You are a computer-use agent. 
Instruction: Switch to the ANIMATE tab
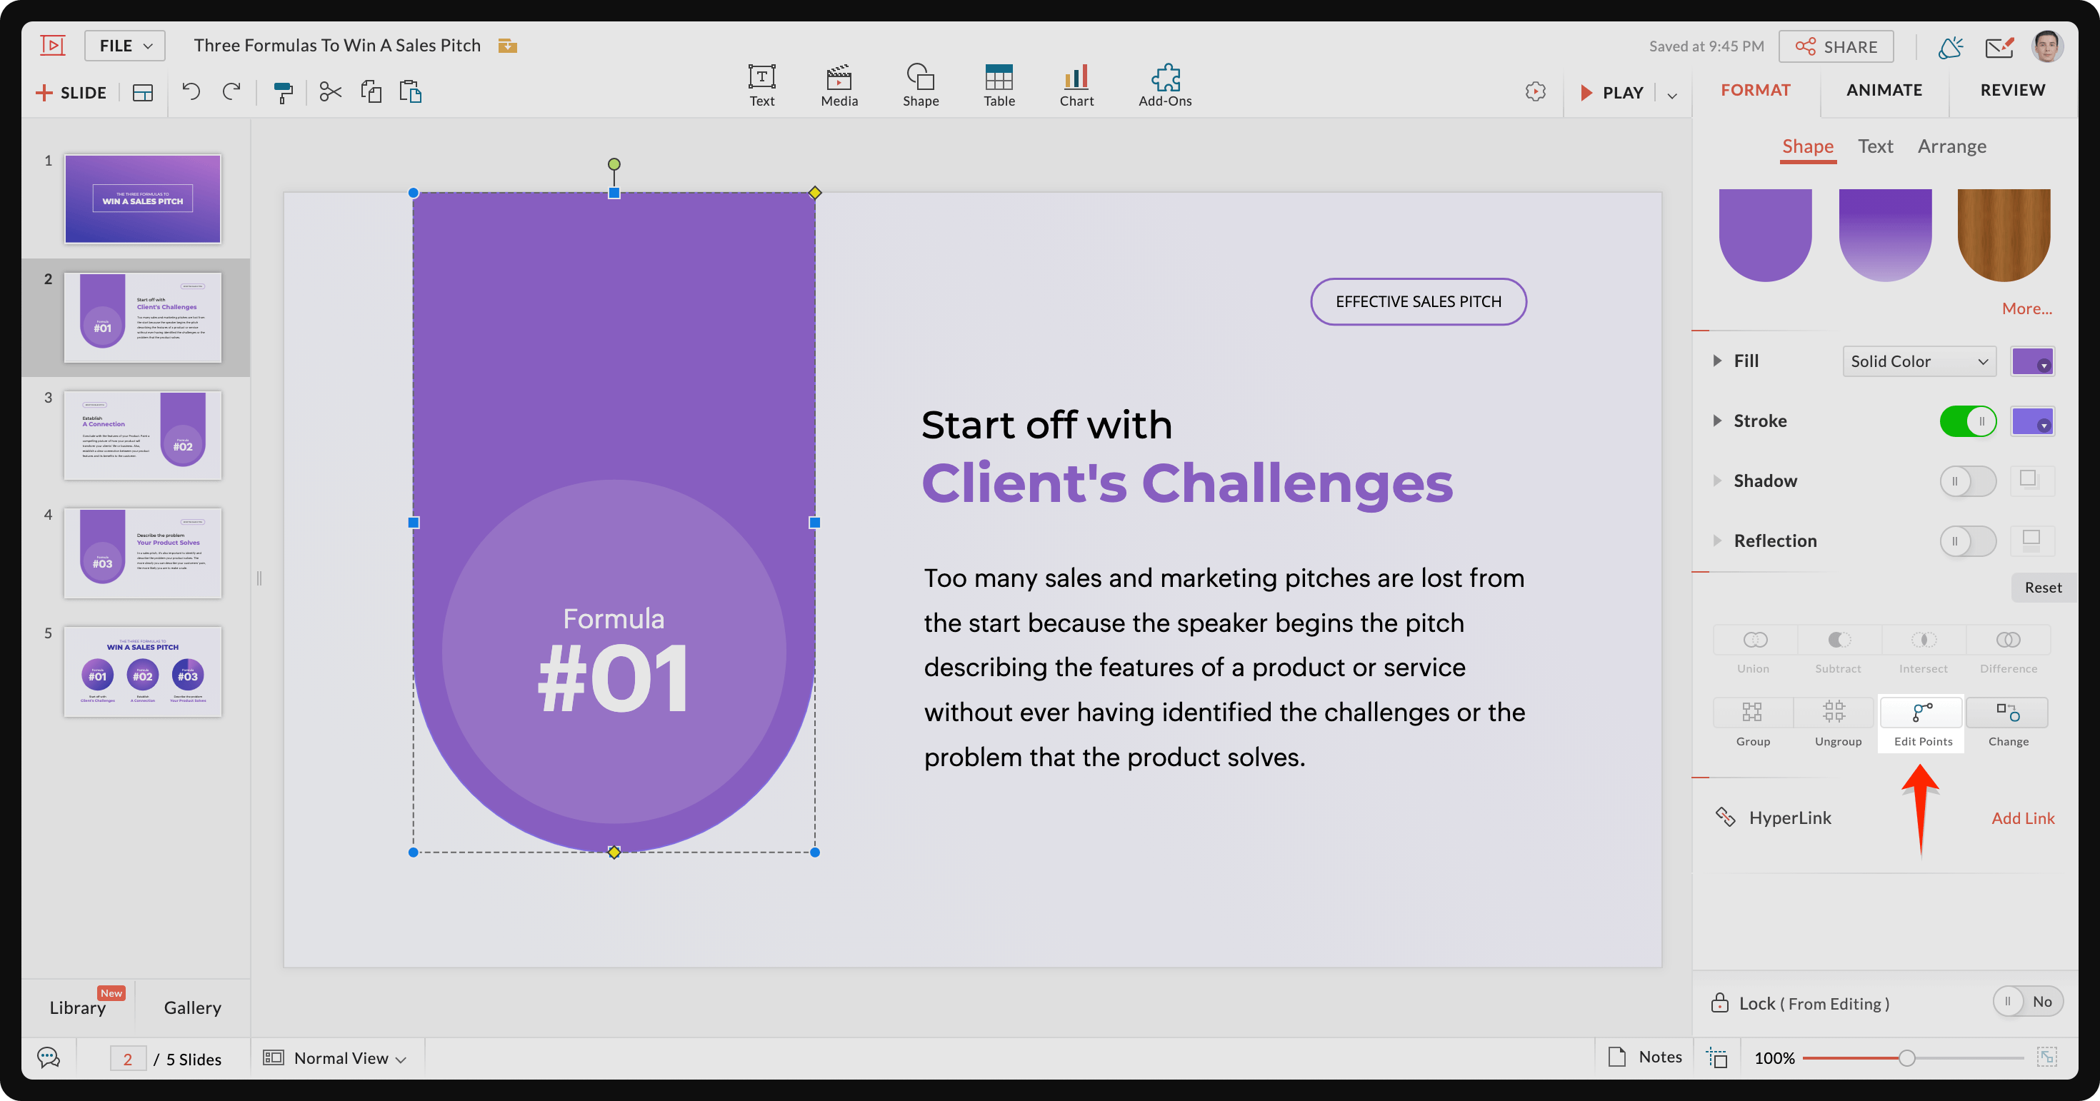[x=1886, y=89]
